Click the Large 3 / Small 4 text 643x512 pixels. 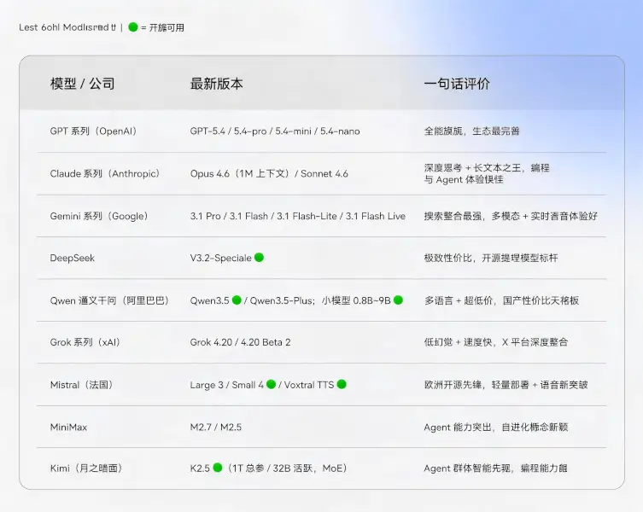[227, 385]
